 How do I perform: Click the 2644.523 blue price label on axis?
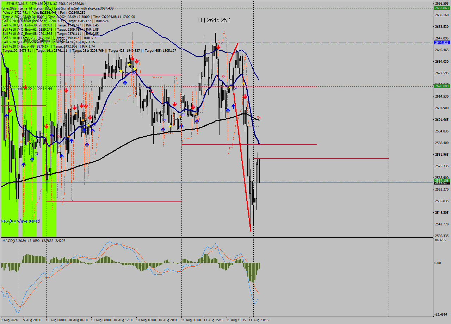pyautogui.click(x=441, y=42)
